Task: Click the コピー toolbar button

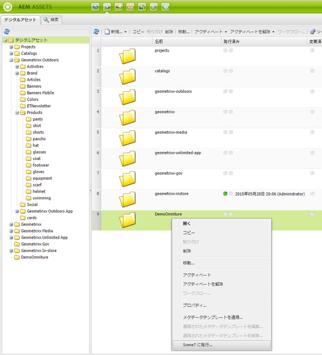Action: click(138, 32)
